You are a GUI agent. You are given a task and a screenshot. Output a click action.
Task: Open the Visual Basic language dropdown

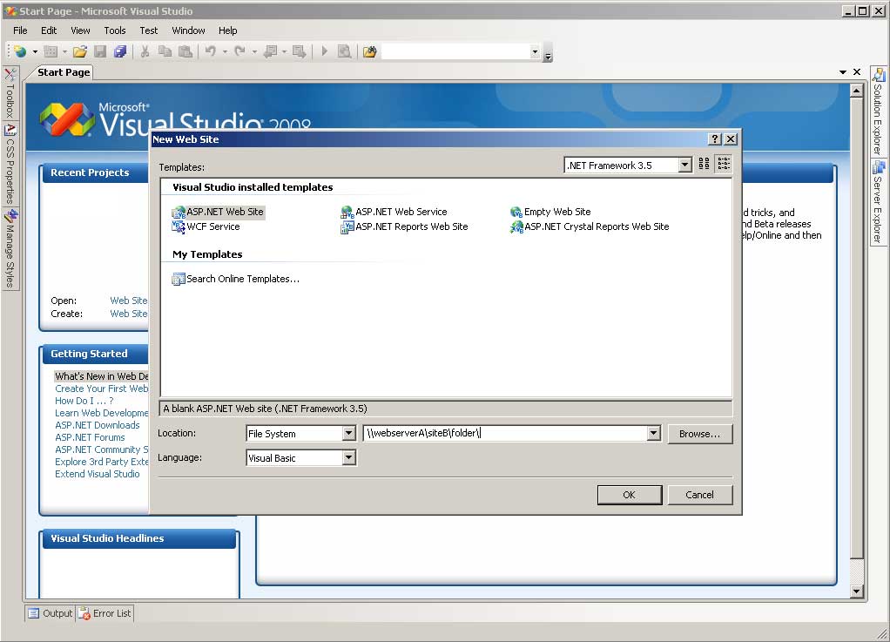click(349, 457)
